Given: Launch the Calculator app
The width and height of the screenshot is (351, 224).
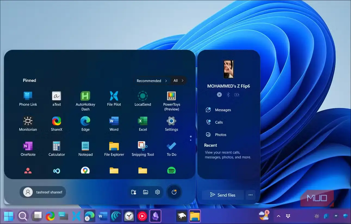Looking at the screenshot, I should pos(57,149).
